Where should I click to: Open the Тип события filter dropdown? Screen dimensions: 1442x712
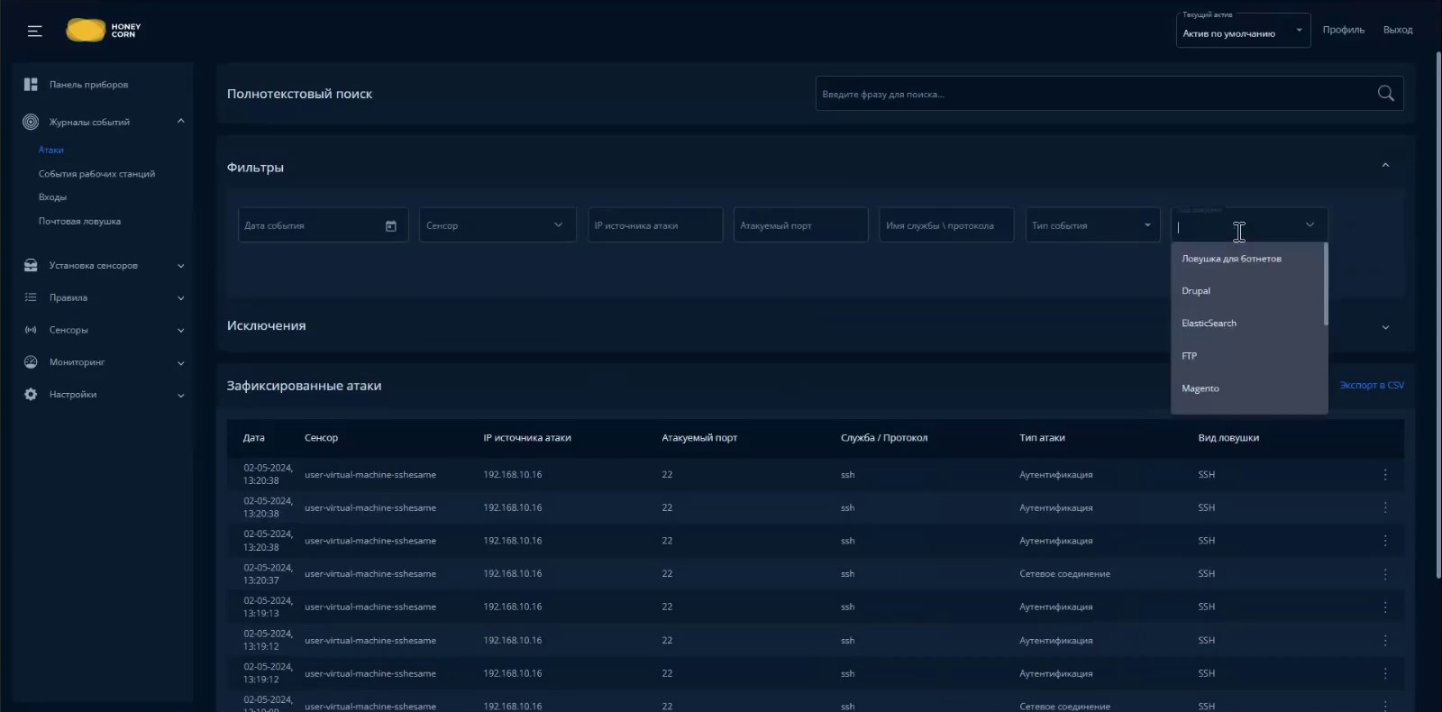tap(1092, 225)
